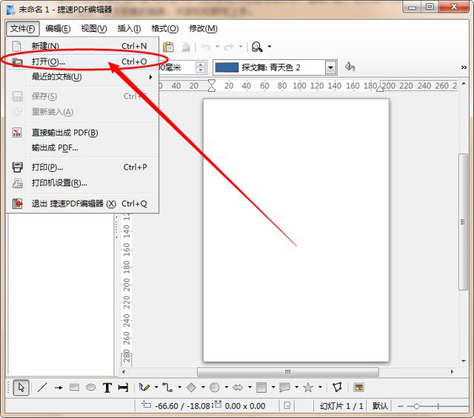474x418 pixels.
Task: Open dropdown arrow next to Zoom icon
Action: [x=270, y=47]
